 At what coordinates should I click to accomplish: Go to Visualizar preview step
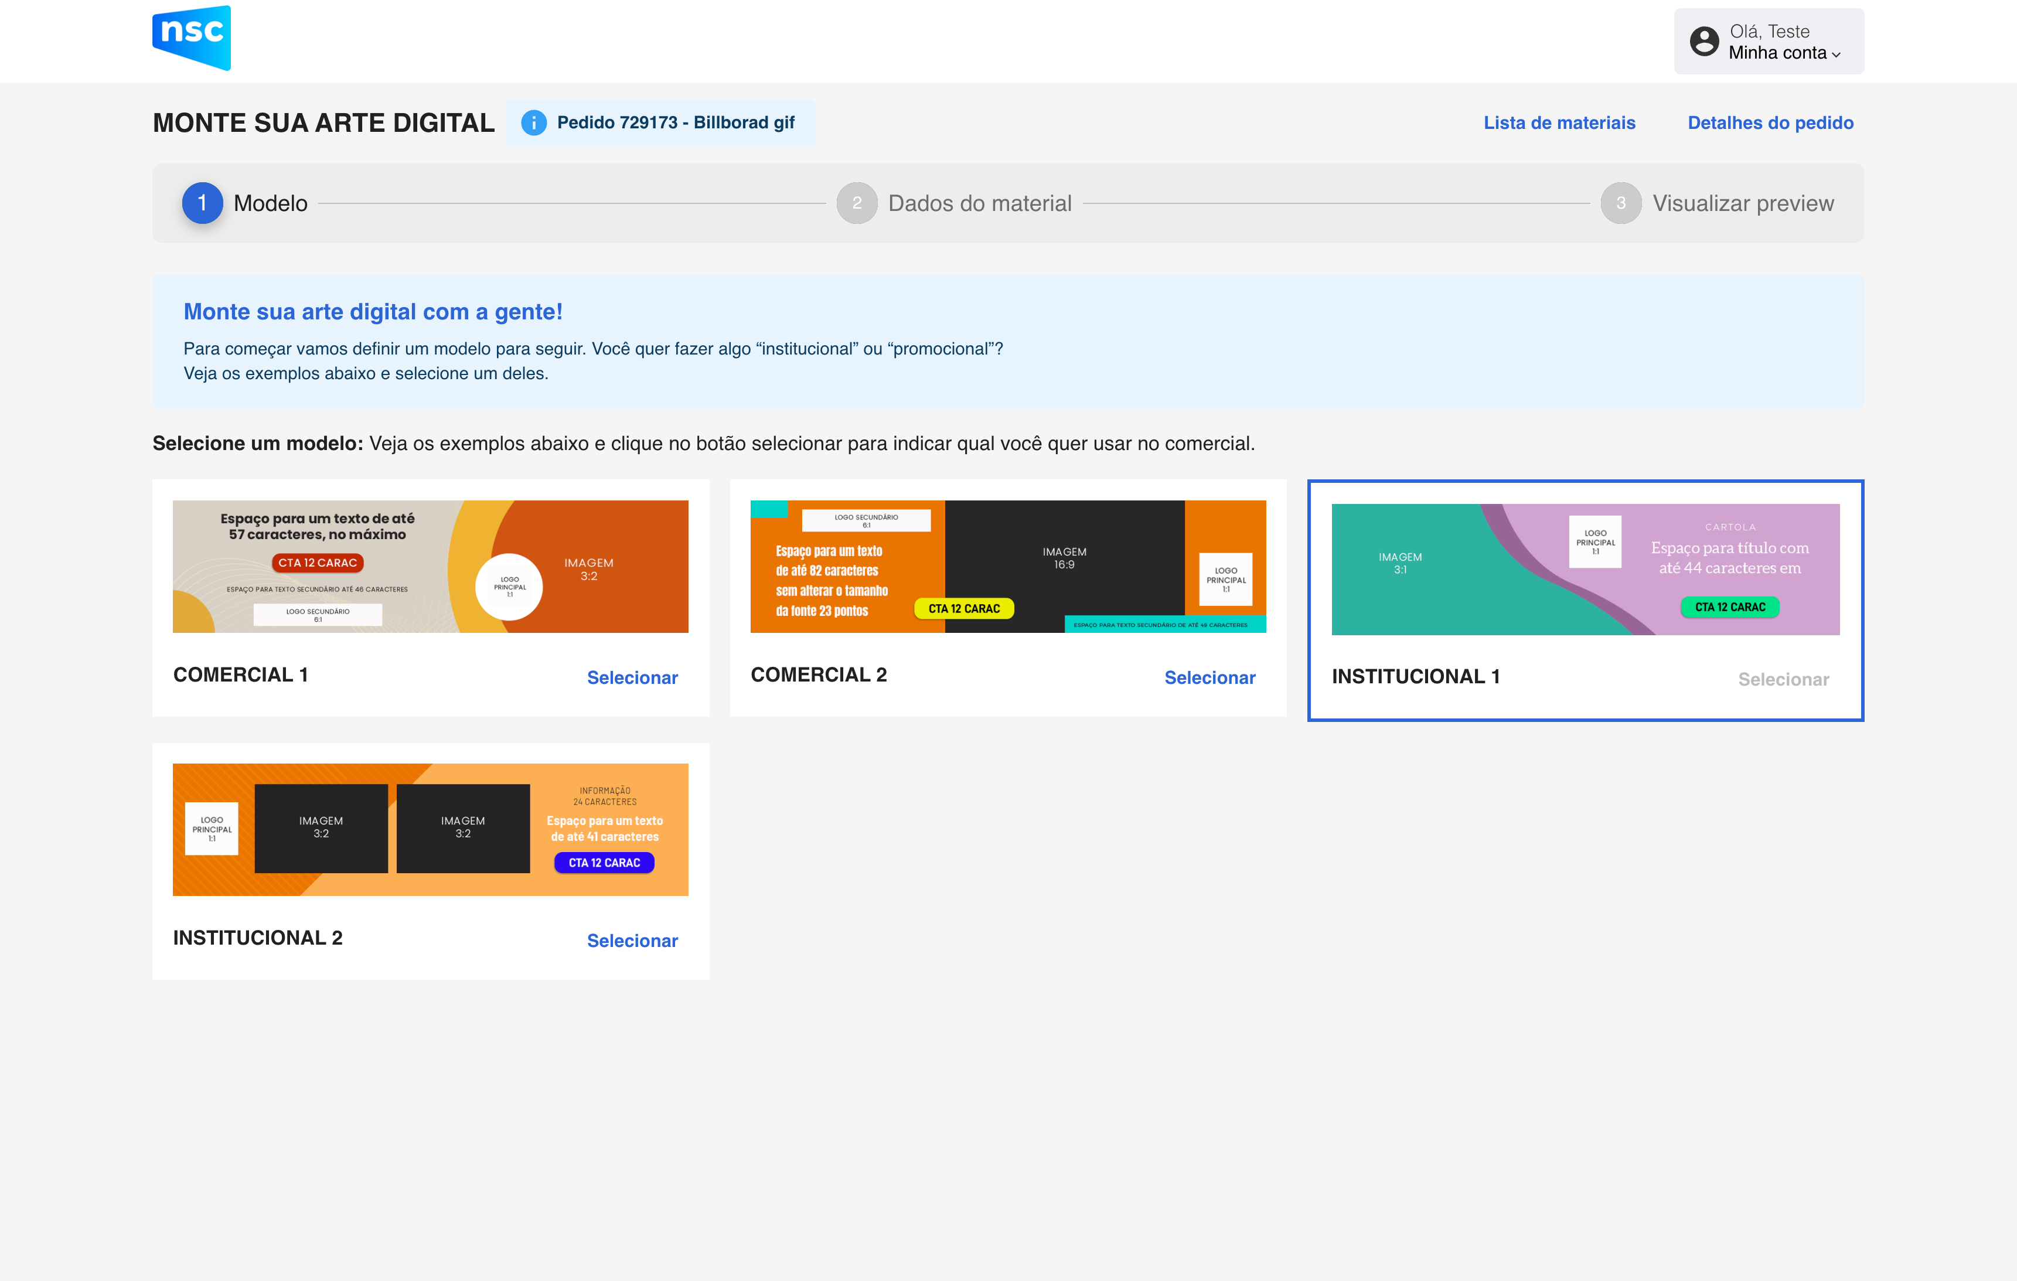(x=1742, y=203)
